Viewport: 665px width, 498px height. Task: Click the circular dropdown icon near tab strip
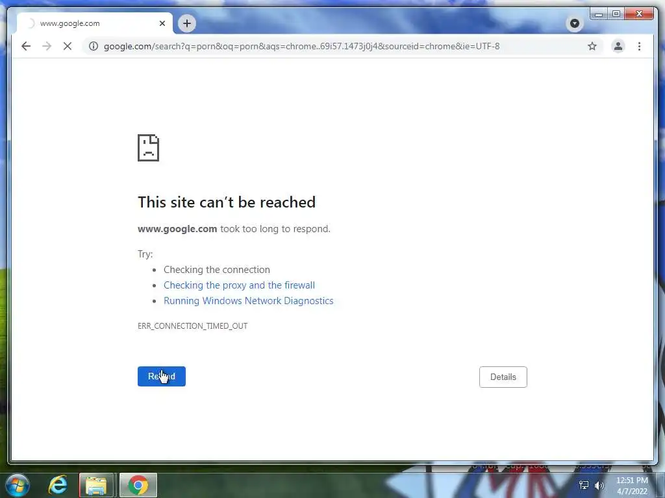575,23
